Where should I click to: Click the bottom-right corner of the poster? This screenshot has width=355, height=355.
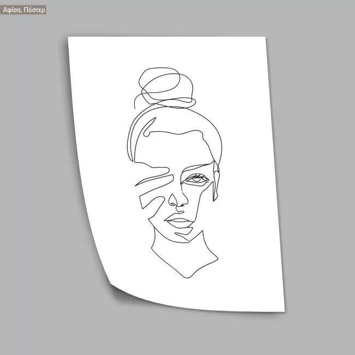[283, 311]
